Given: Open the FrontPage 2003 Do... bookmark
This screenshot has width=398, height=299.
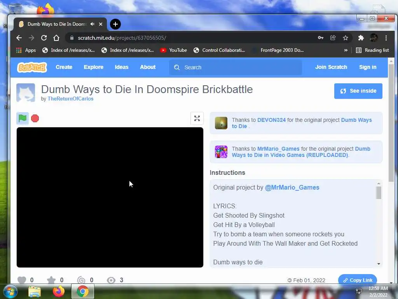Looking at the screenshot, I should 278,50.
